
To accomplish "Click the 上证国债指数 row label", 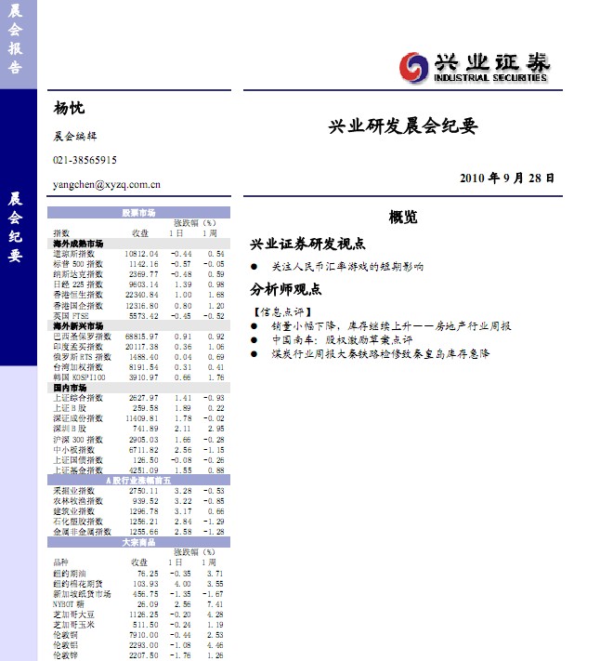I will (x=78, y=460).
